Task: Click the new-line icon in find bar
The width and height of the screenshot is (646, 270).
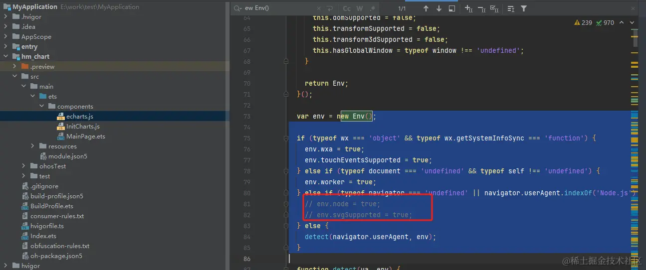Action: (x=330, y=8)
